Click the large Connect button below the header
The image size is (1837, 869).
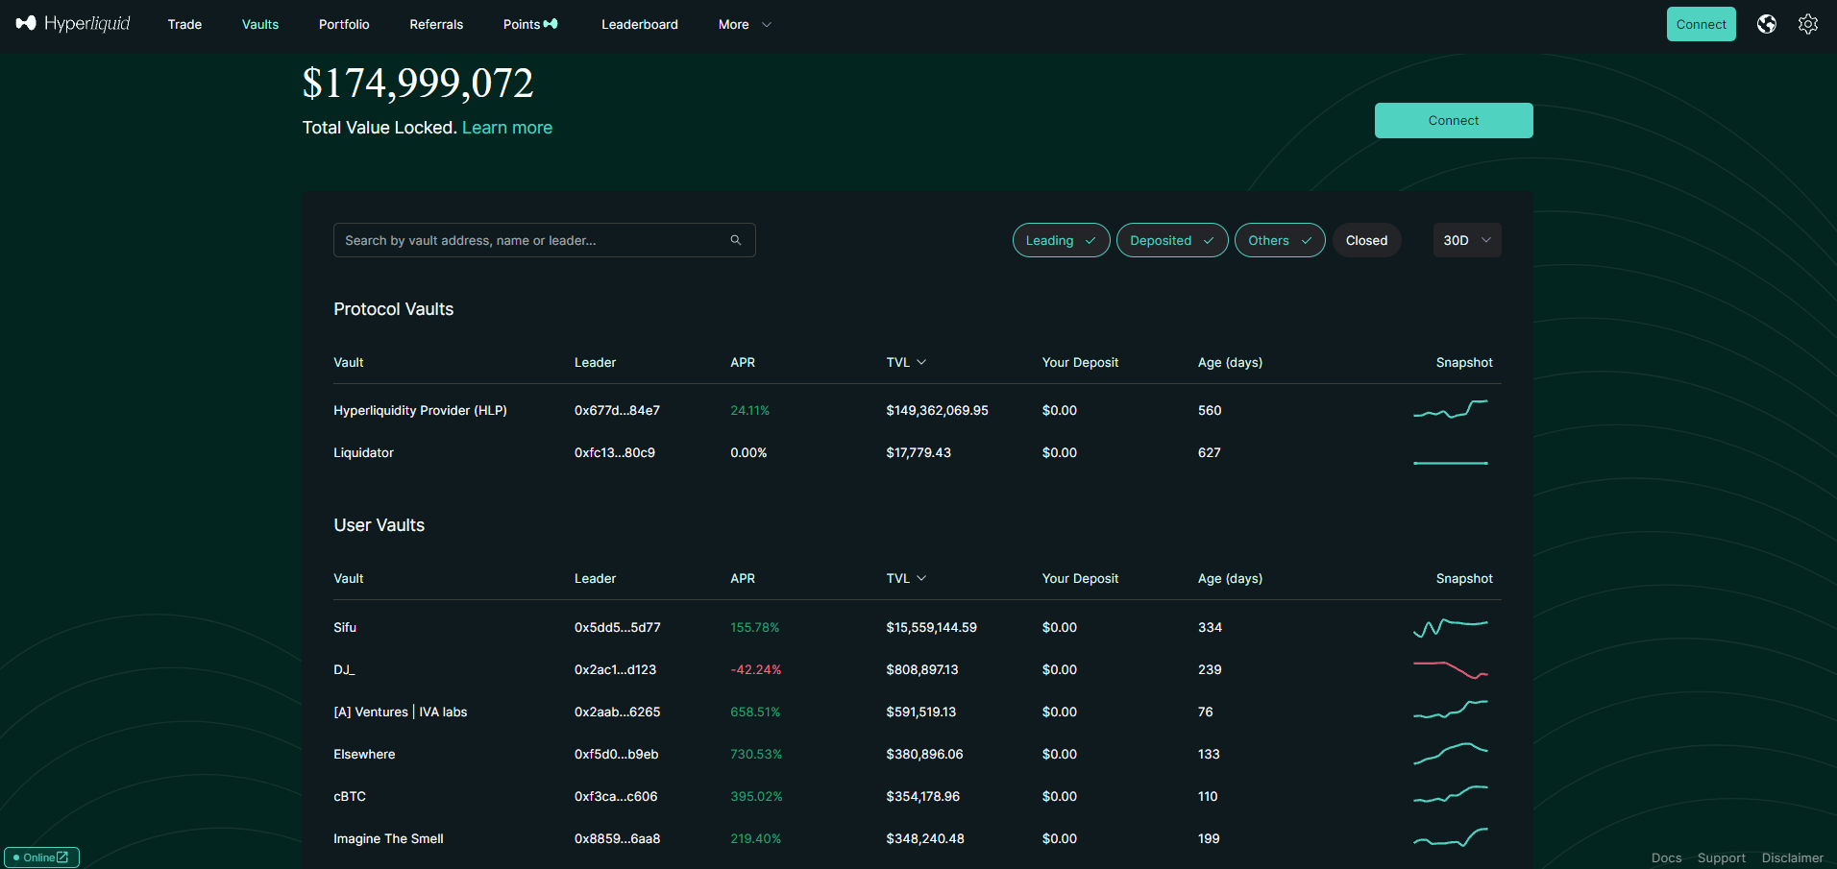click(x=1454, y=120)
